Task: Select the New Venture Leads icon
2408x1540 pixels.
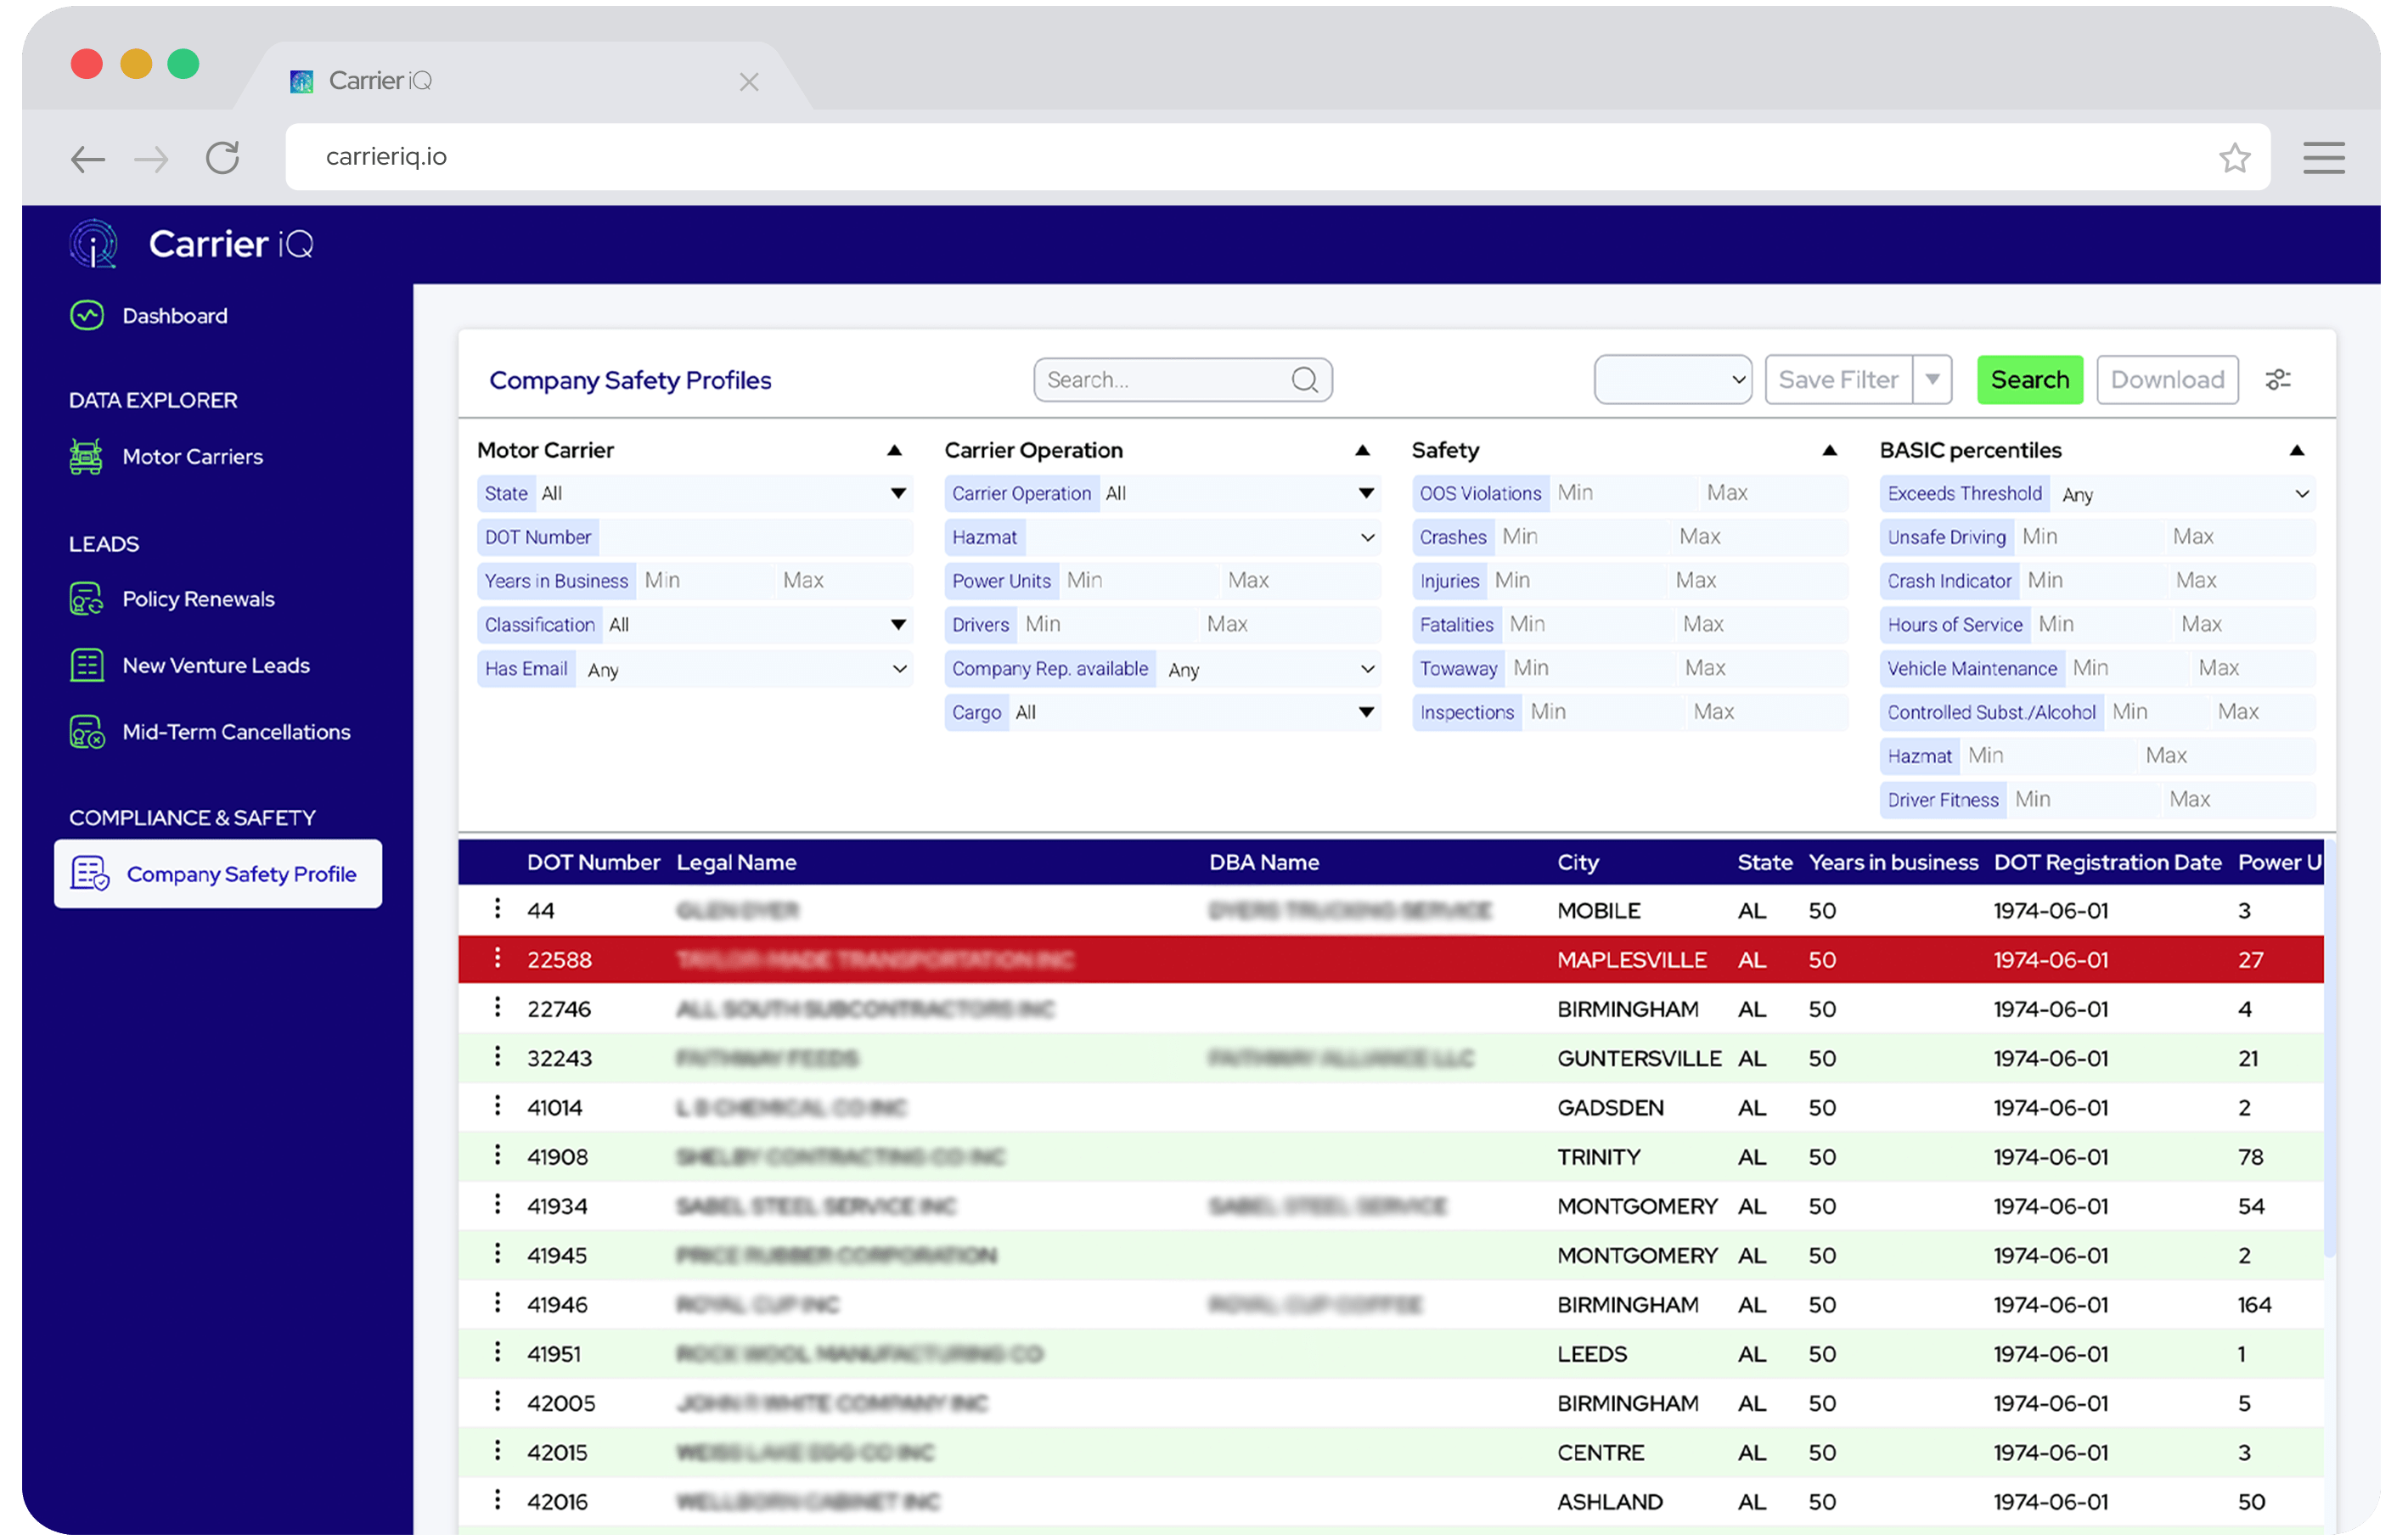Action: coord(86,664)
